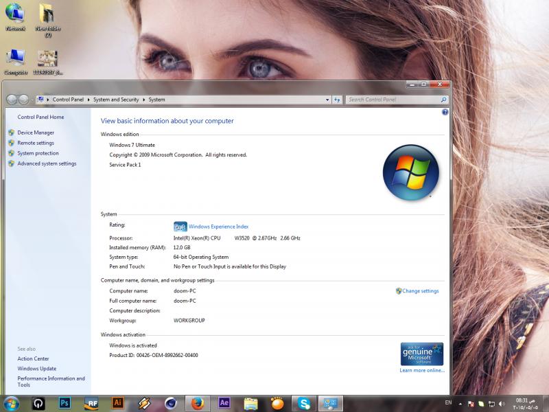Maximize the System window
Screen dimensions: 549x412
(423, 84)
